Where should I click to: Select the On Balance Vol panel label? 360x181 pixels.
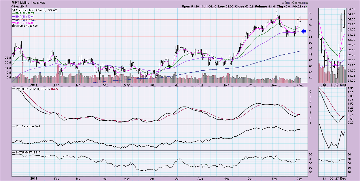click(24, 127)
